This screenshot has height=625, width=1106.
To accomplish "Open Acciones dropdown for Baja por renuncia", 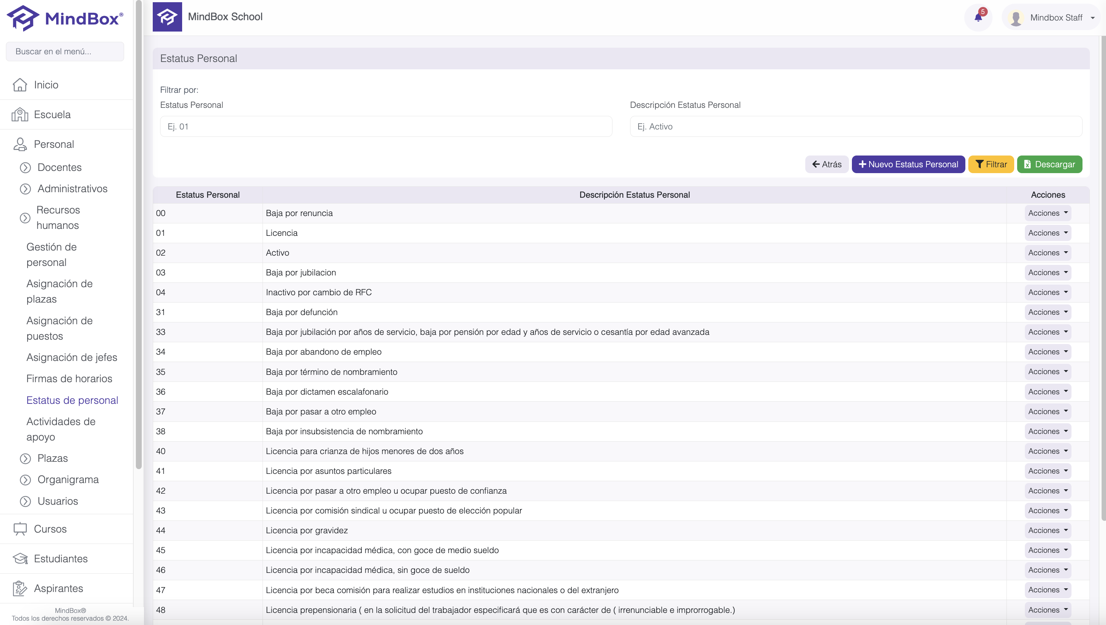I will click(1047, 213).
